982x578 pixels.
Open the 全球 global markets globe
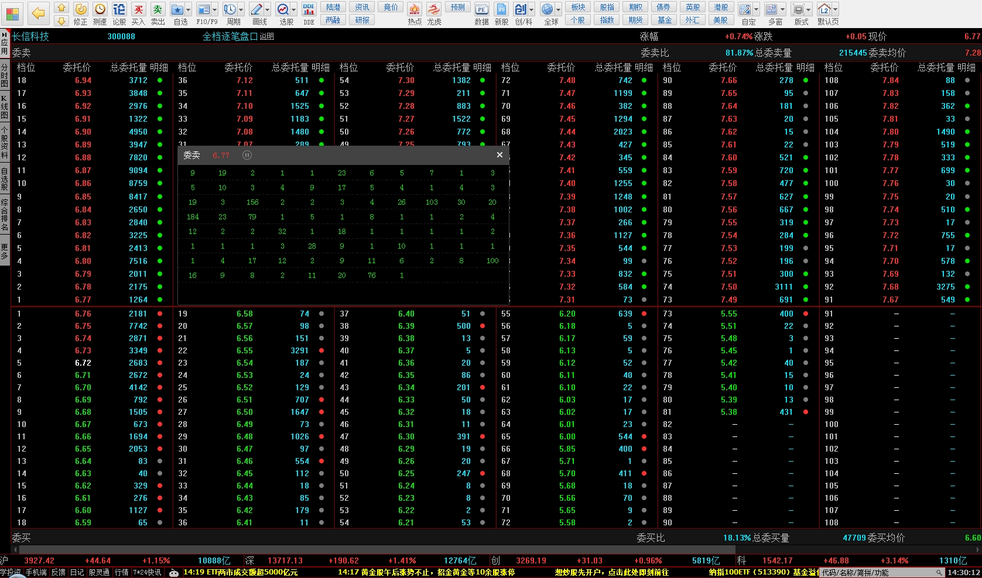tap(548, 9)
